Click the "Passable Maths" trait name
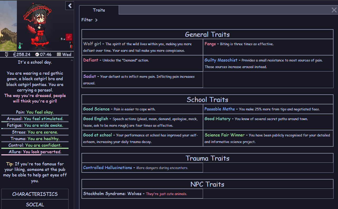338x209 pixels. pos(220,109)
